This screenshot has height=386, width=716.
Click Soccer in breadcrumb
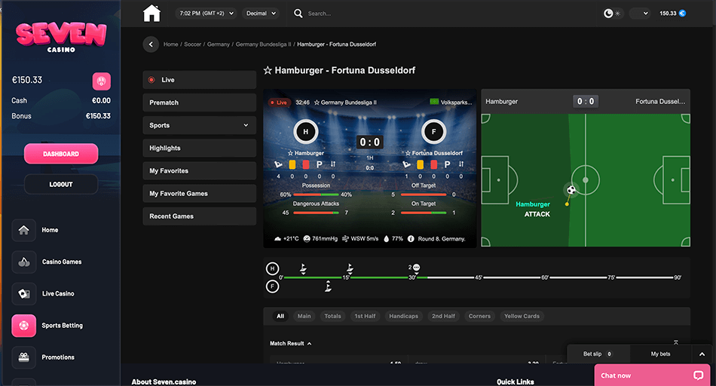click(x=192, y=44)
